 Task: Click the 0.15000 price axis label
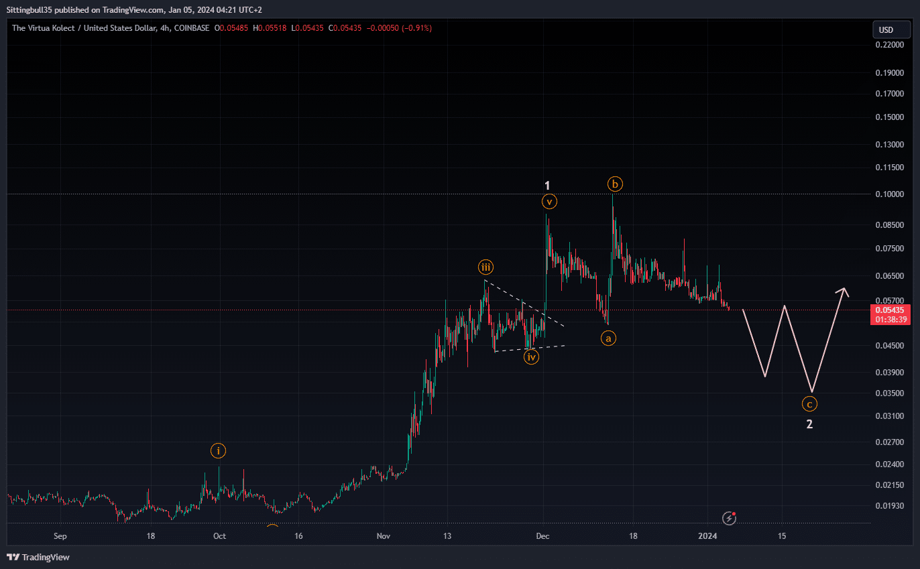tap(890, 117)
